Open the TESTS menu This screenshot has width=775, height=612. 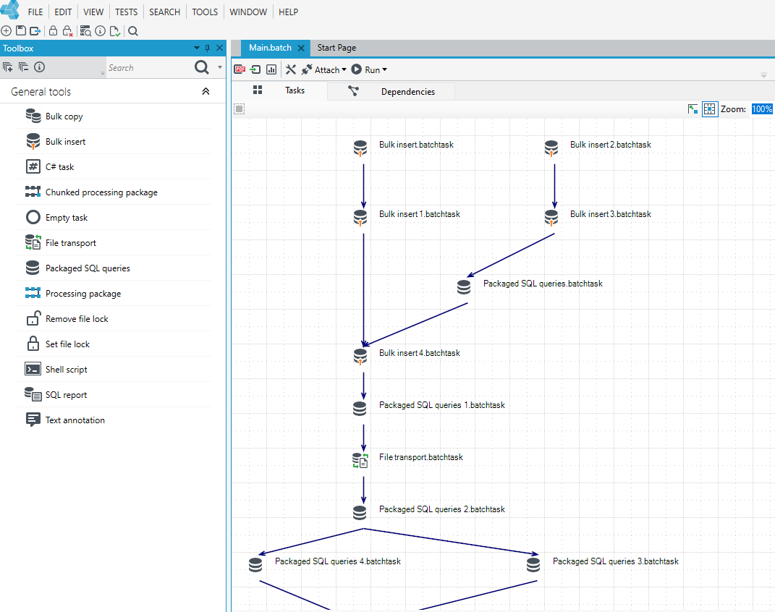coord(126,12)
